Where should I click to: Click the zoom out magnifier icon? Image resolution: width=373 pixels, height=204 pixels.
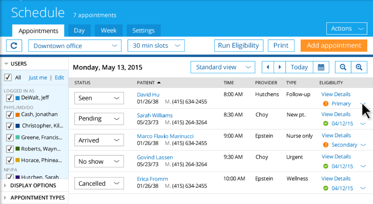point(343,67)
